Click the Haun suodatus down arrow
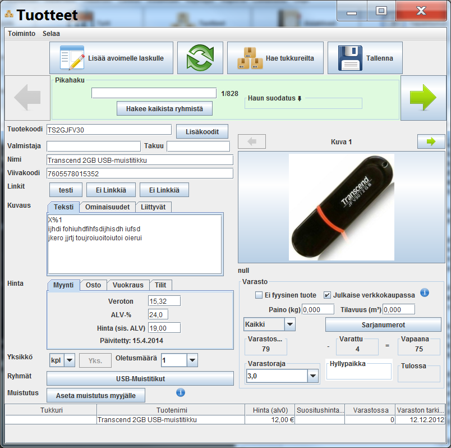The height and width of the screenshot is (448, 451). pos(300,98)
